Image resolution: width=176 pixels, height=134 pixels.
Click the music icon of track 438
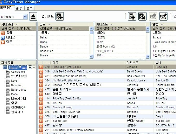click(41, 108)
